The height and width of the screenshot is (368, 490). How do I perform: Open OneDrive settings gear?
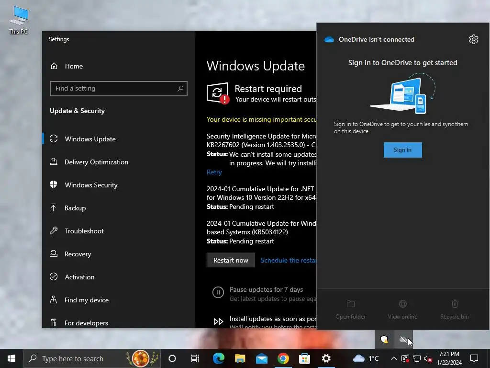[x=473, y=39]
